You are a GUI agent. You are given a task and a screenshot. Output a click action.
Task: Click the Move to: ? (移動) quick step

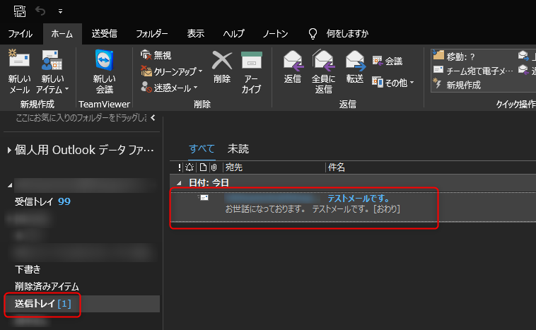[454, 57]
